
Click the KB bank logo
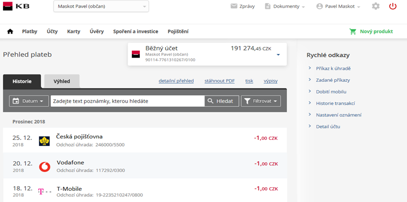(x=16, y=6)
